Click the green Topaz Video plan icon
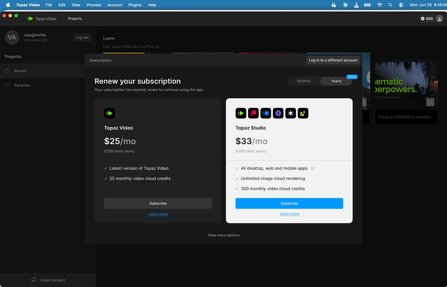This screenshot has width=447, height=287. (109, 113)
